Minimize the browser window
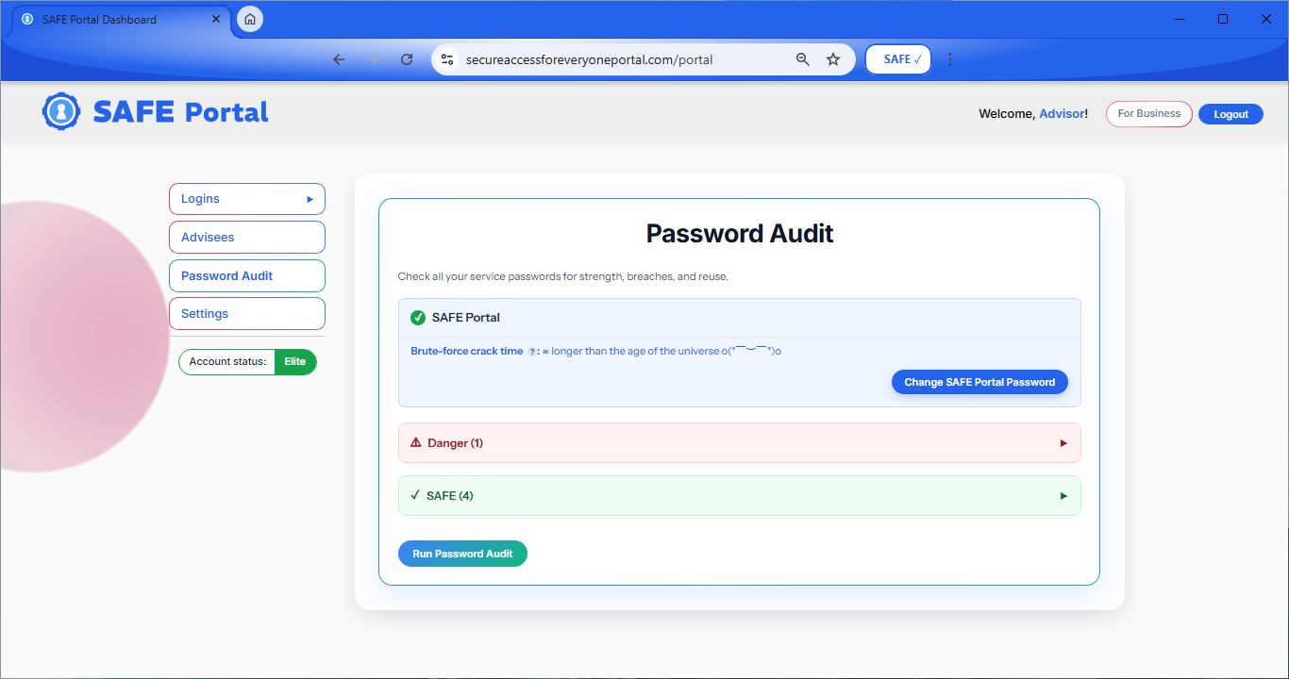 click(x=1180, y=19)
